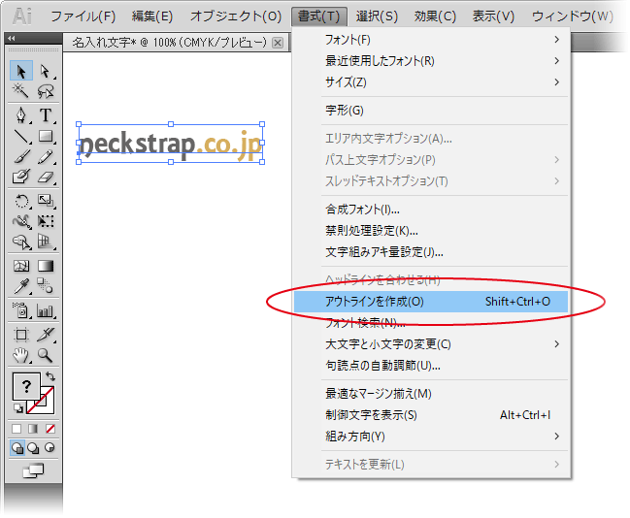This screenshot has width=630, height=518.
Task: Open 禁則処理設定(K)... dialog
Action: click(x=430, y=231)
